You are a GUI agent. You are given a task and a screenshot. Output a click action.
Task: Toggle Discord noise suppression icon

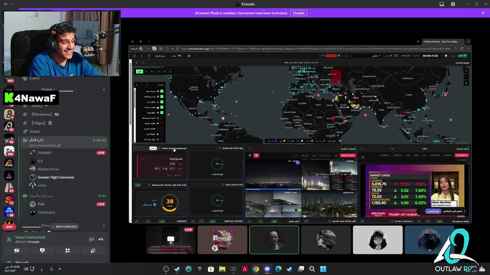[x=91, y=239]
